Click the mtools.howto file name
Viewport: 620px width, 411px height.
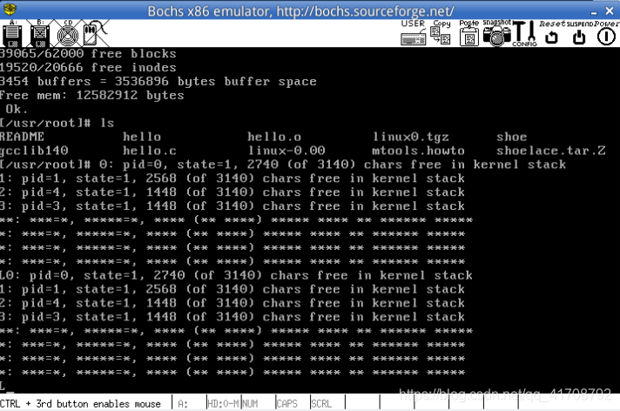tap(418, 151)
